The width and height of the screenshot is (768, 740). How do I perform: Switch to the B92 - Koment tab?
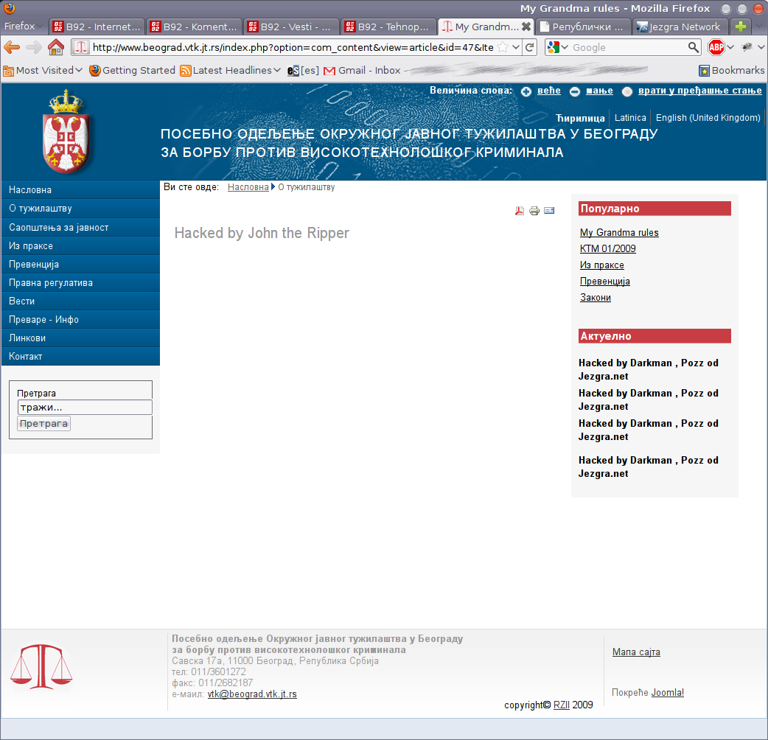tap(194, 27)
